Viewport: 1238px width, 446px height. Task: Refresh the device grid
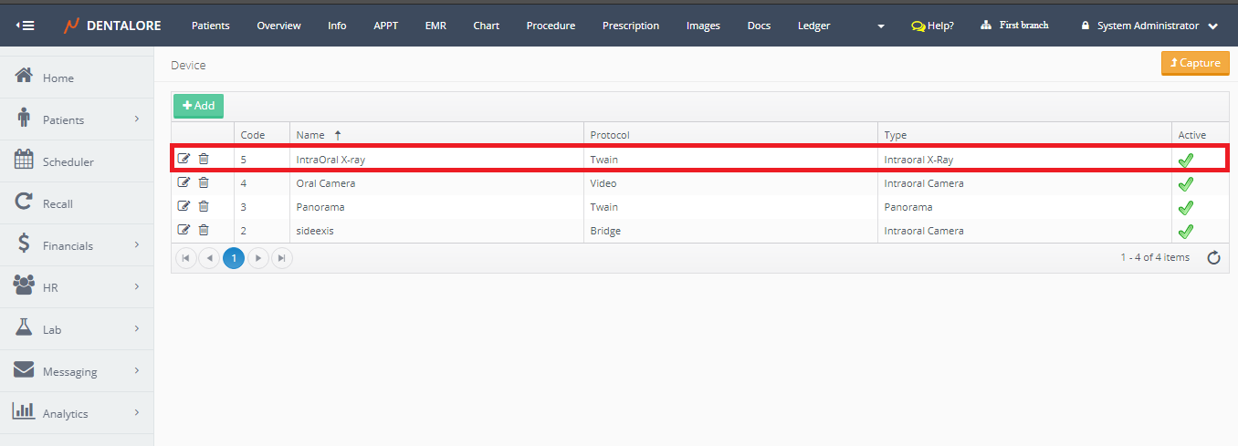(x=1213, y=258)
